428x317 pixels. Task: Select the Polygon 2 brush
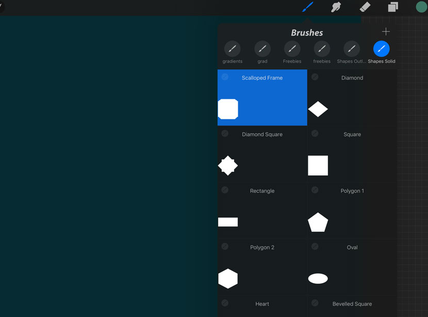262,267
